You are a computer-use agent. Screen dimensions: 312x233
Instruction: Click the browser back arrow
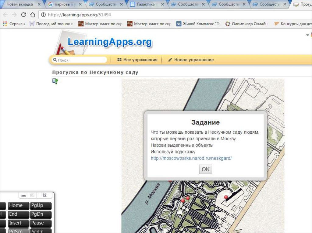(x=5, y=15)
